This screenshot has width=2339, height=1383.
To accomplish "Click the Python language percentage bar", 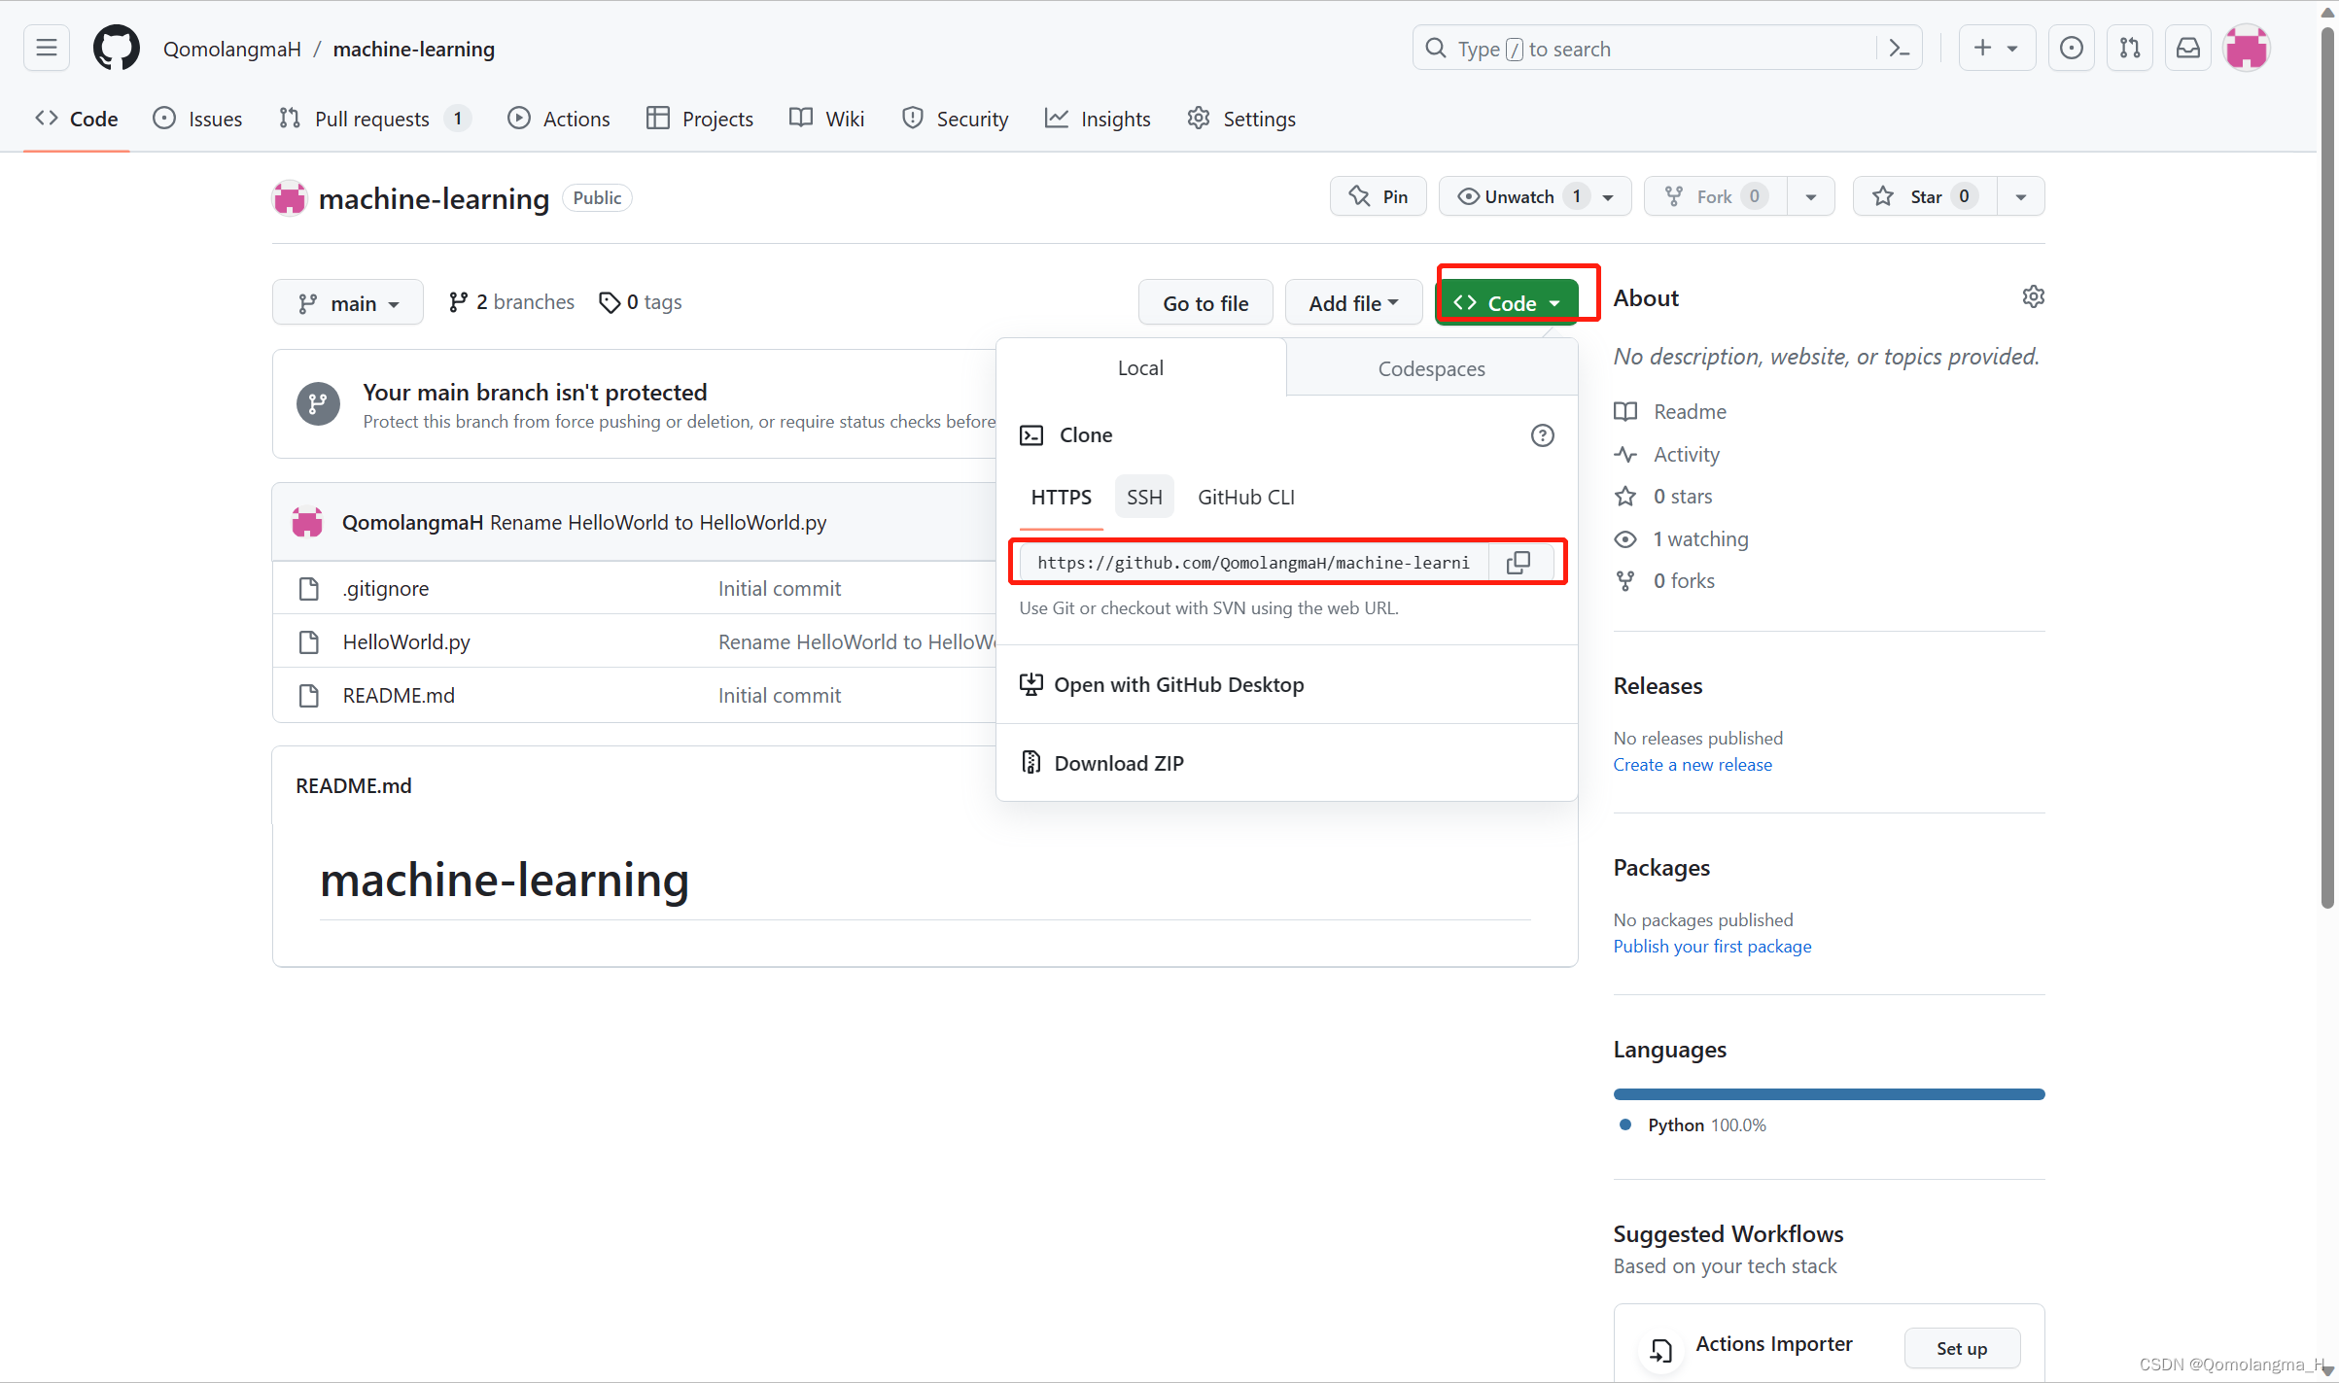I will click(1828, 1093).
